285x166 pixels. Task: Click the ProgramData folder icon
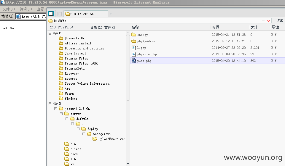tap(61, 68)
